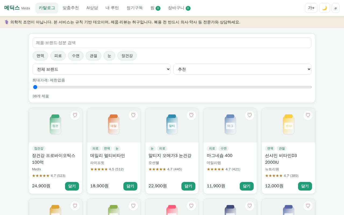Click the 데일리랩 brand name
This screenshot has height=215, width=344.
pyautogui.click(x=214, y=163)
